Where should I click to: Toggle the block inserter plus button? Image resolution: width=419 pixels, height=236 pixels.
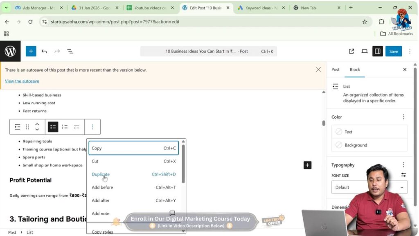click(x=31, y=51)
